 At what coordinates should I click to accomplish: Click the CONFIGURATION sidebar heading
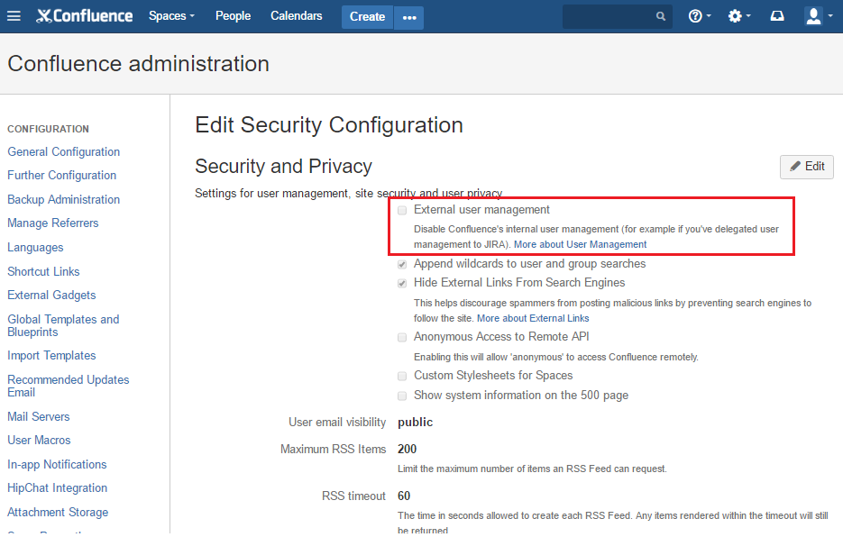(49, 129)
